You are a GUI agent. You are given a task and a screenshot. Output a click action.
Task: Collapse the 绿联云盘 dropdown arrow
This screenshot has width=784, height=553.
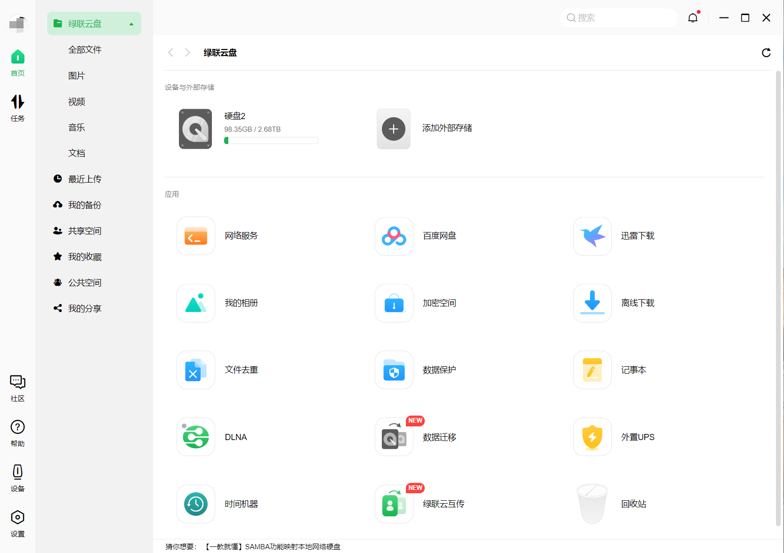[x=131, y=24]
